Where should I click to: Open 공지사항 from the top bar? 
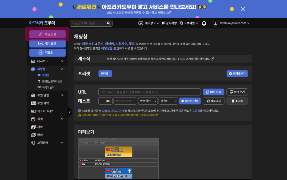[169, 23]
